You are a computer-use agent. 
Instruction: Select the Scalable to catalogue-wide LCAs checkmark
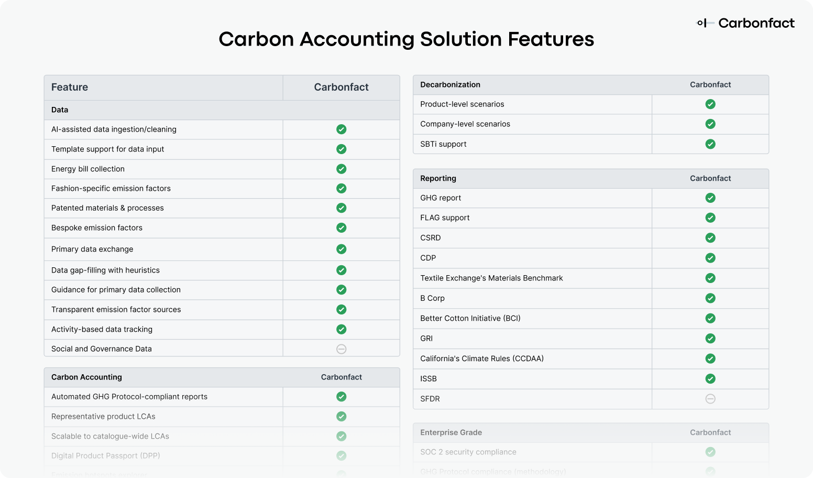342,436
